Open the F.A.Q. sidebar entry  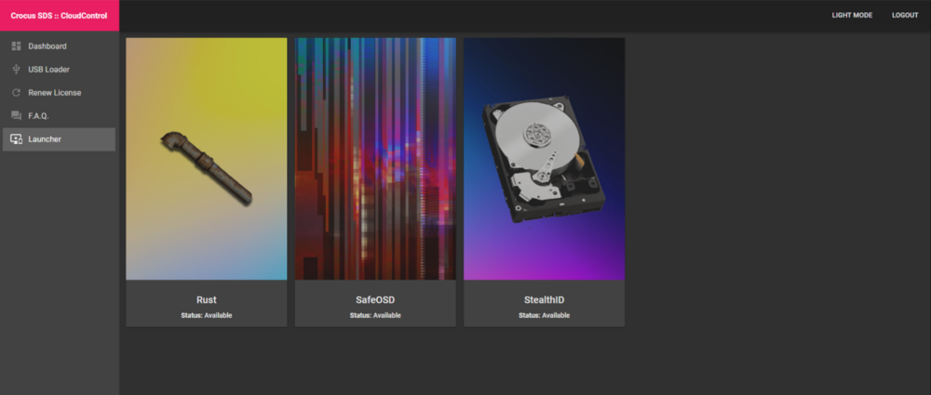[x=59, y=115]
